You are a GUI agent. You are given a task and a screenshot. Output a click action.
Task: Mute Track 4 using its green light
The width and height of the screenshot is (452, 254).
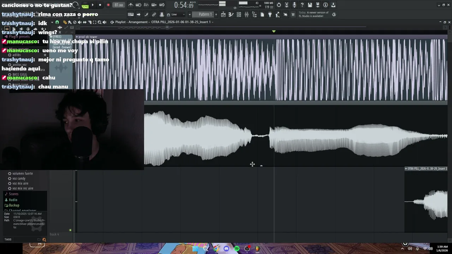(x=70, y=230)
